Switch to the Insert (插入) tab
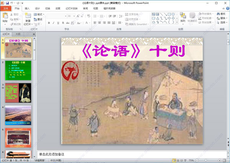The height and width of the screenshot is (163, 230). [x=27, y=8]
